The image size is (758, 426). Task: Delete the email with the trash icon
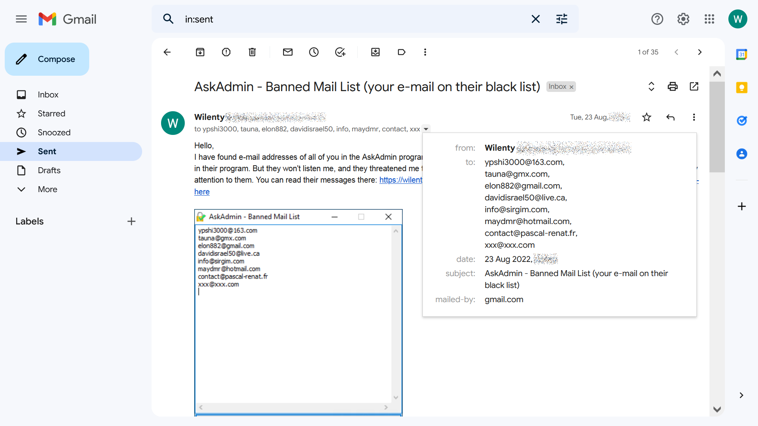(x=252, y=52)
